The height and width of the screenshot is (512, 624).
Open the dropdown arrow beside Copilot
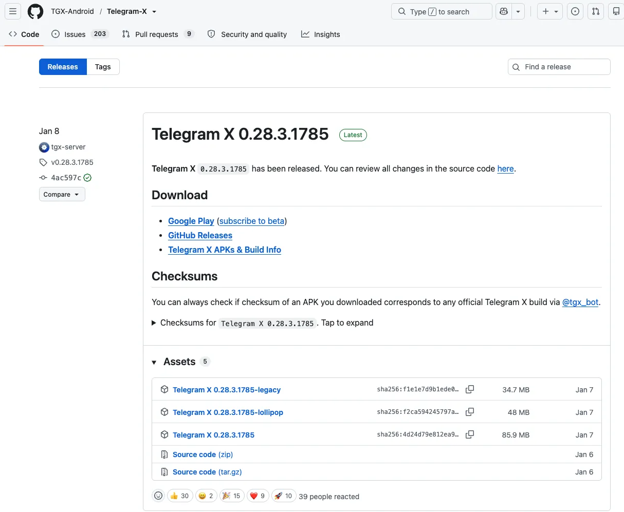[x=518, y=11]
